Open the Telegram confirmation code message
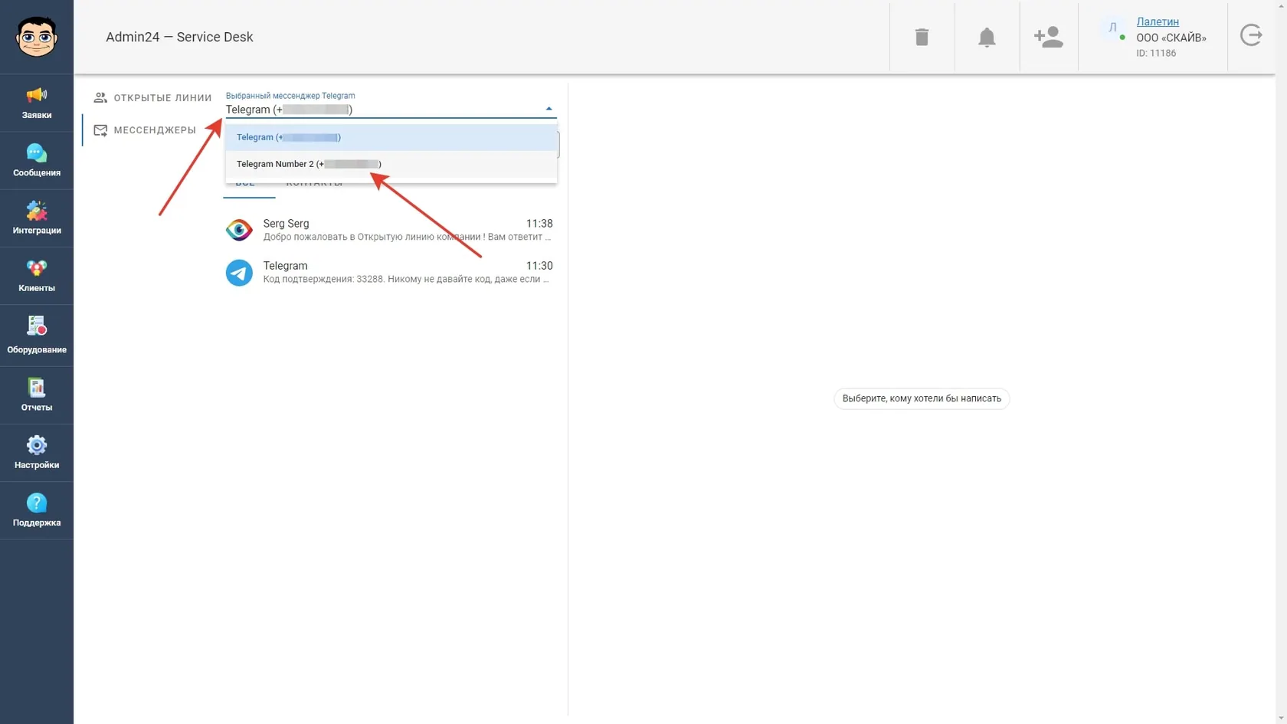Viewport: 1287px width, 724px height. click(407, 279)
